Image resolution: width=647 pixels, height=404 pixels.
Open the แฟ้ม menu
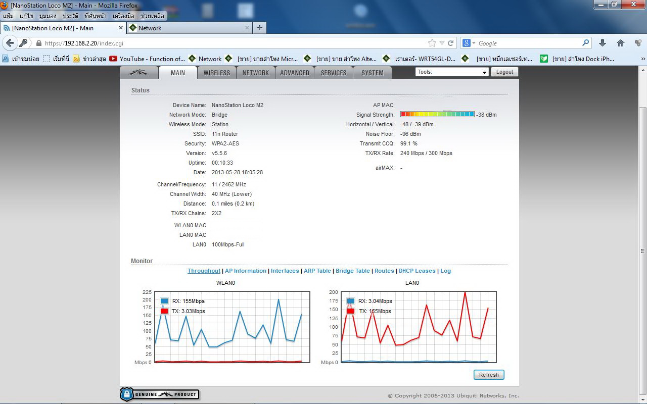8,16
